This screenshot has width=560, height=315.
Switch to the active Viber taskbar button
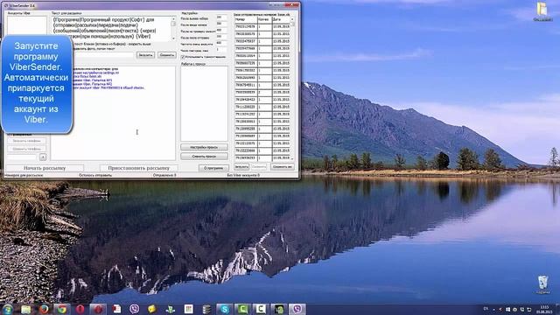click(297, 309)
